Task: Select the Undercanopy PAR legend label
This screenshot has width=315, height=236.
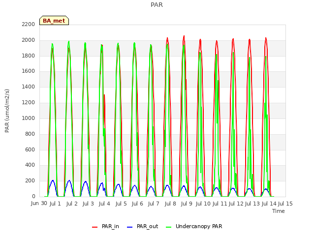Action: [x=199, y=226]
